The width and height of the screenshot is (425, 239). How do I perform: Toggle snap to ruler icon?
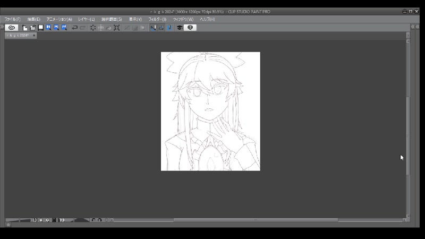coord(153,28)
